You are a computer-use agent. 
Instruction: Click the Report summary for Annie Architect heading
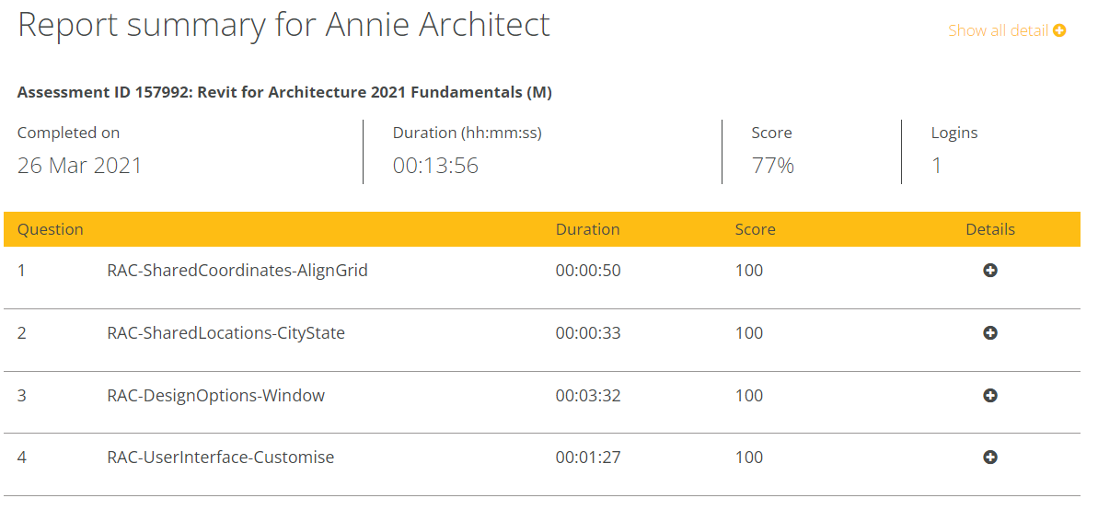tap(283, 25)
